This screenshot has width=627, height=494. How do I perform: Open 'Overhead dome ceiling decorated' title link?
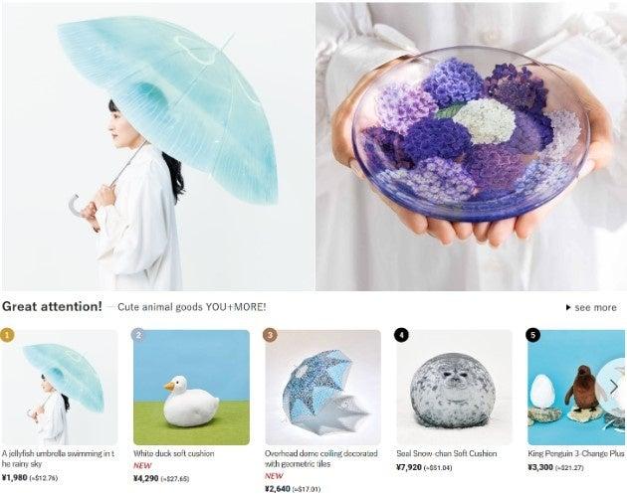point(321,458)
